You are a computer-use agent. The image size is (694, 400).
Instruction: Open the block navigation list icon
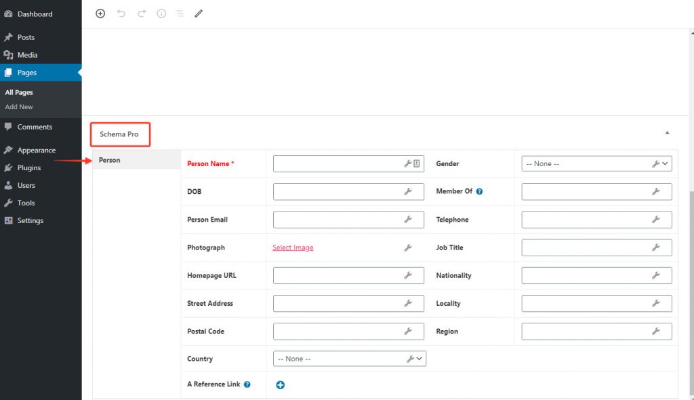[180, 14]
